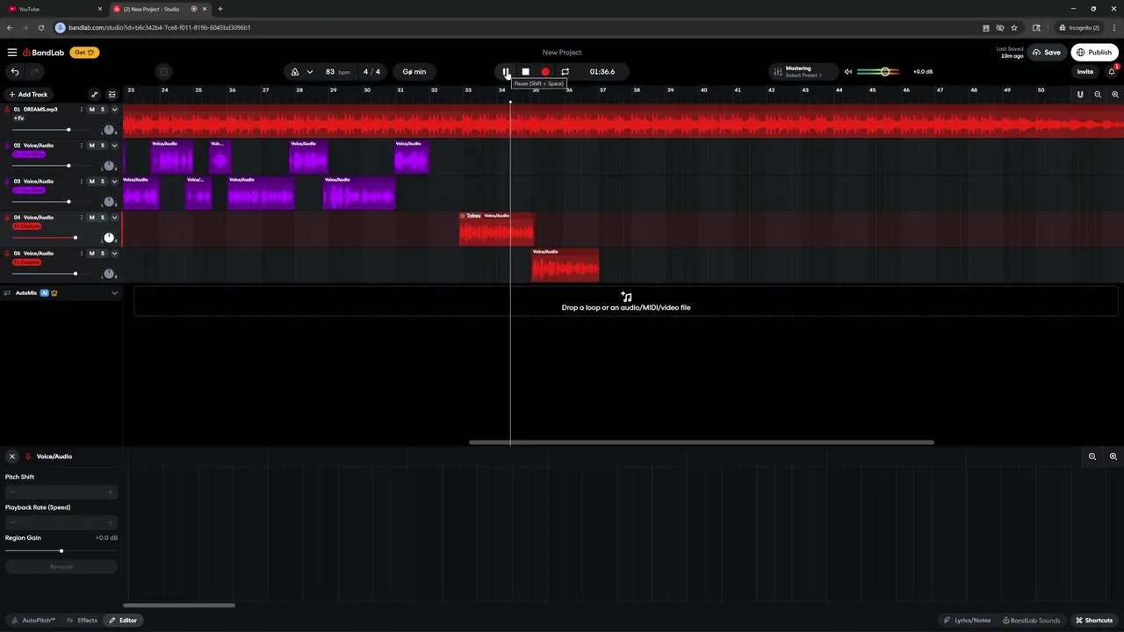This screenshot has height=632, width=1124.
Task: Open the notifications bell
Action: pos(1112,72)
